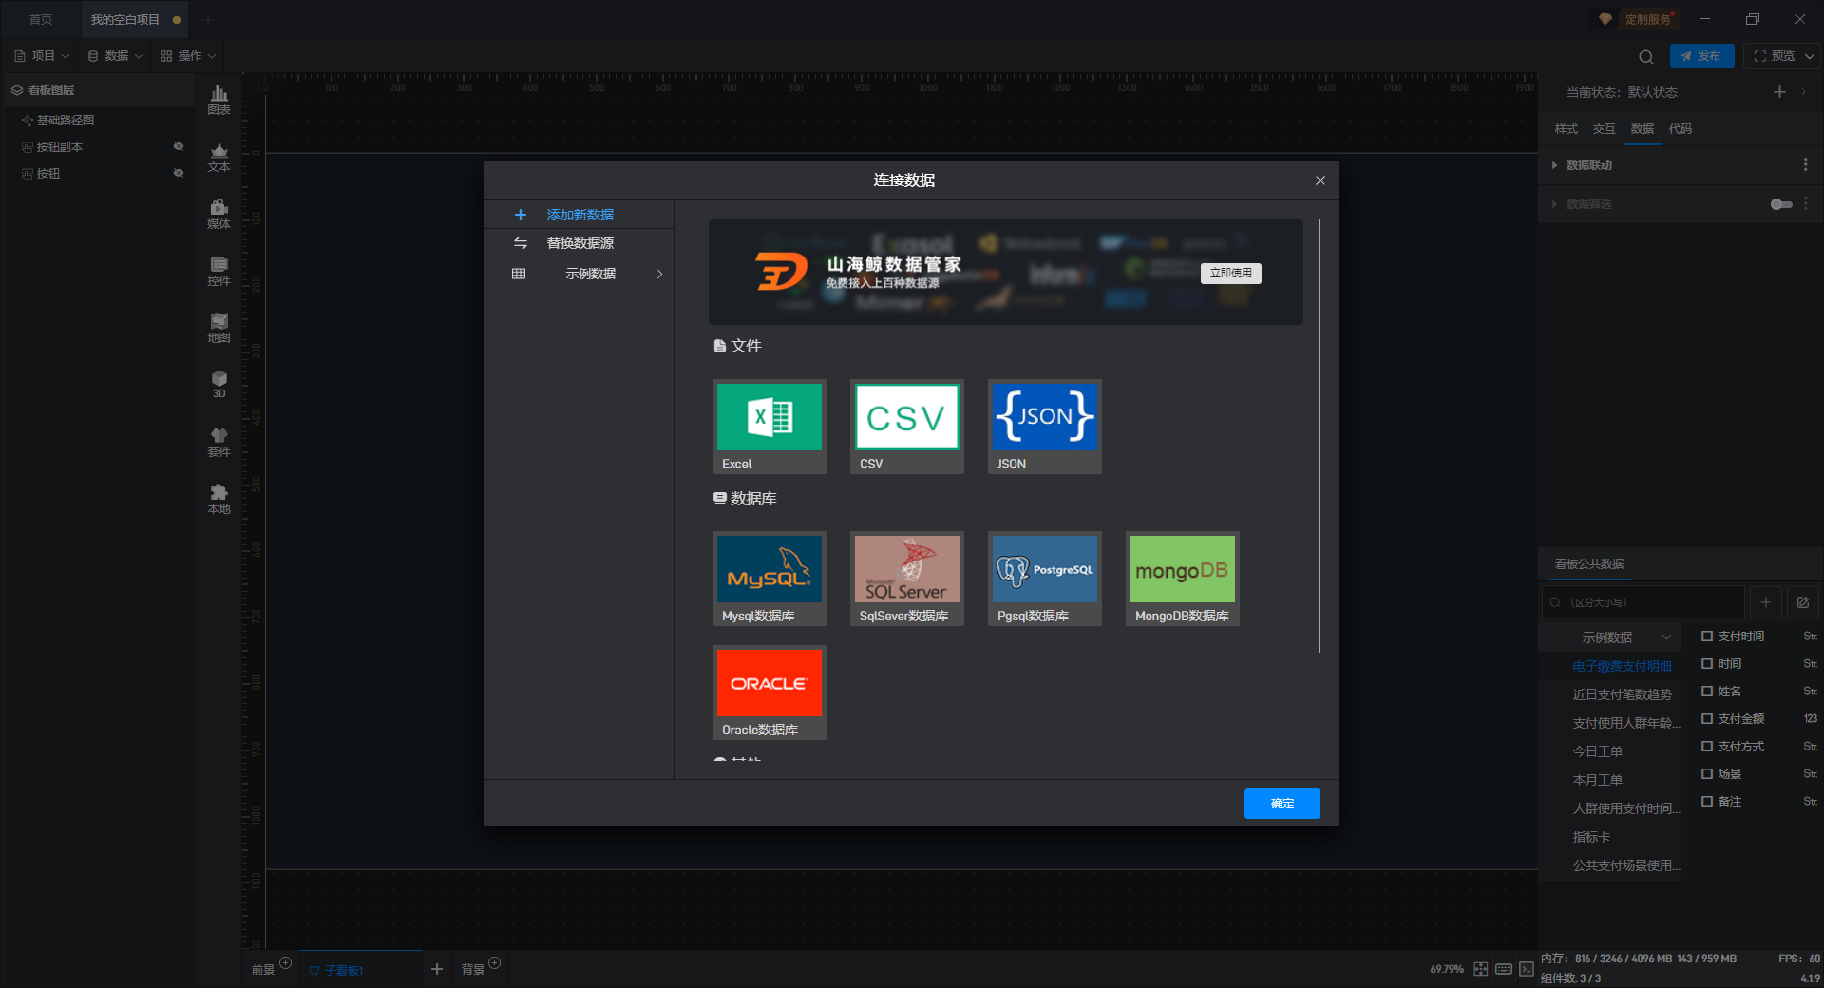Open the 本地 local components panel

pos(218,499)
